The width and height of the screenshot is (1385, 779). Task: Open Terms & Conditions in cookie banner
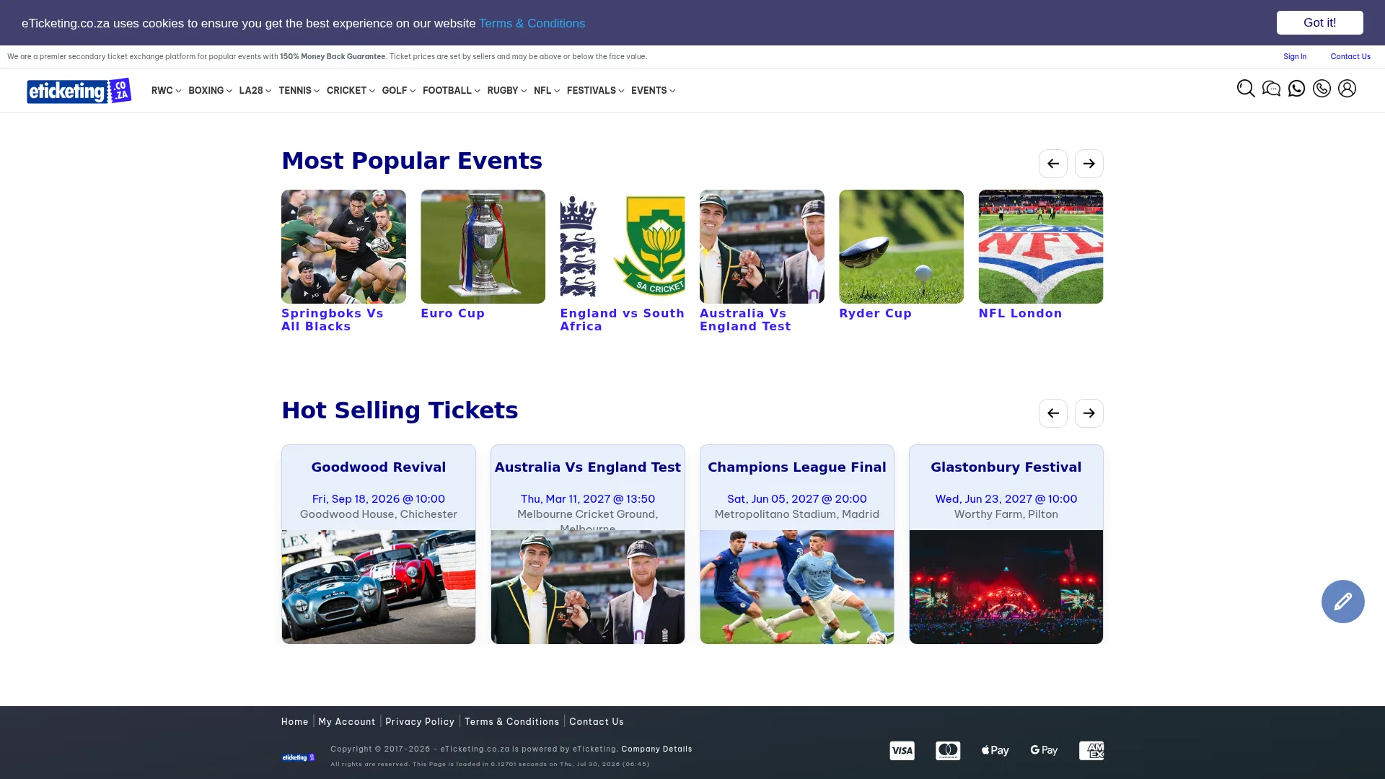[532, 23]
